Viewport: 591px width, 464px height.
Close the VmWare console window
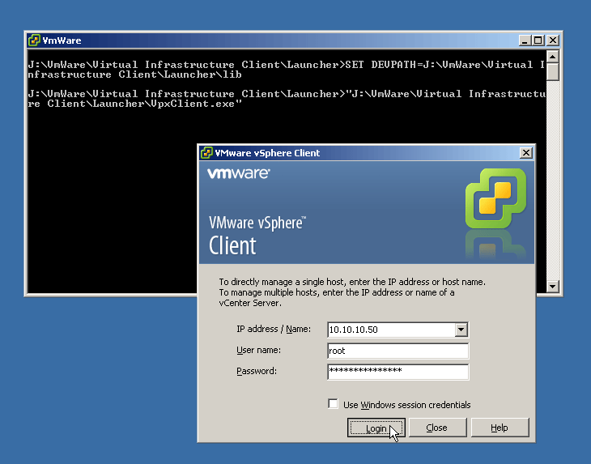click(553, 40)
